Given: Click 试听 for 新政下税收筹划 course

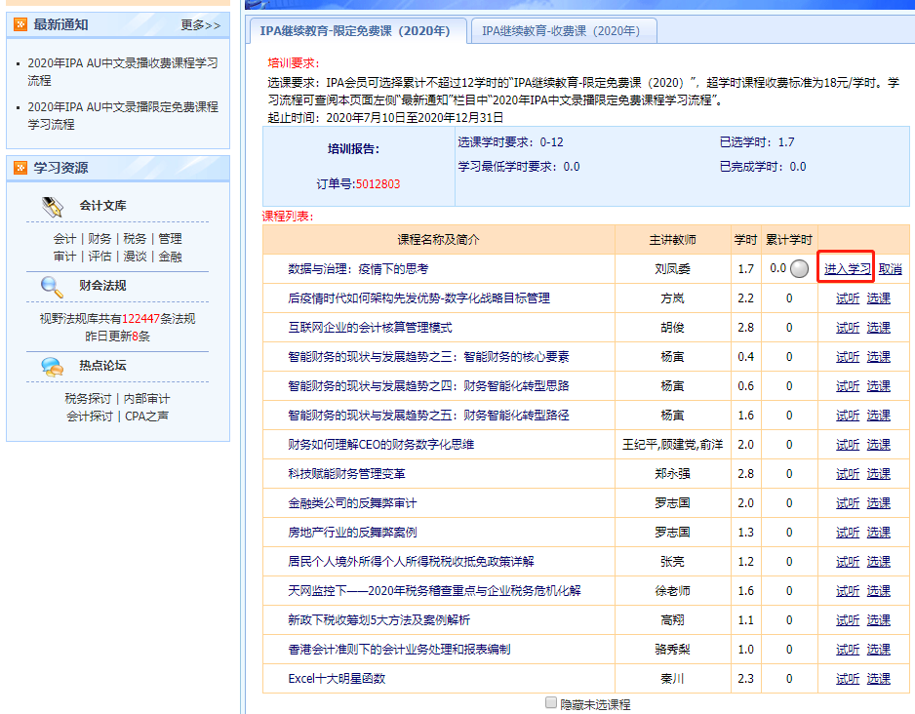Looking at the screenshot, I should click(x=848, y=620).
